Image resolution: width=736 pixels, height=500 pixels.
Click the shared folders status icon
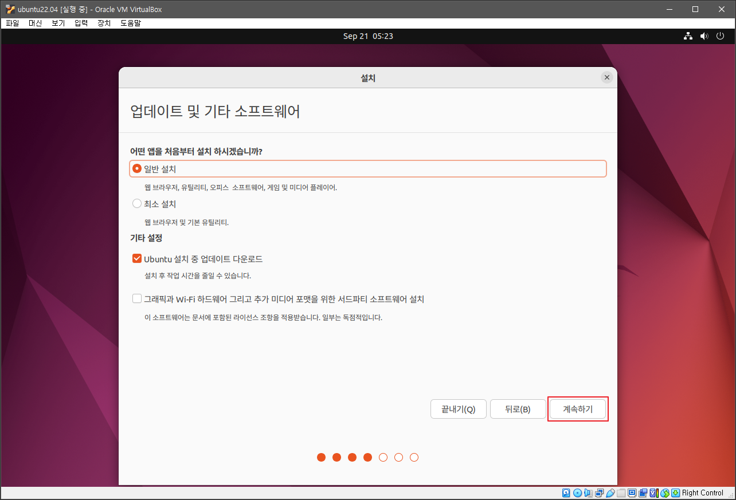[x=621, y=493]
